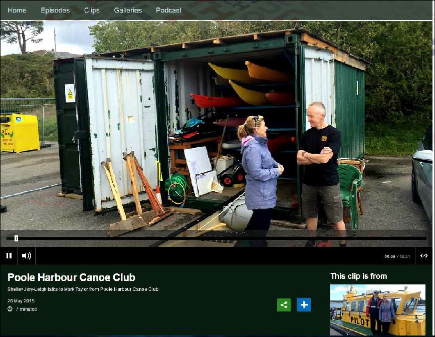Toggle fullscreen video mode
Screen dimensions: 435x337
(424, 255)
